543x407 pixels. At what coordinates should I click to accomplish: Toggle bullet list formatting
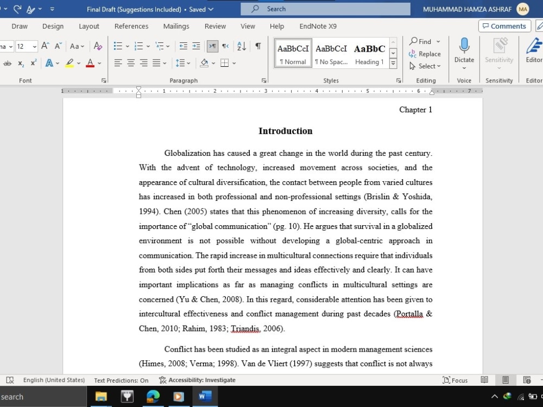point(117,46)
